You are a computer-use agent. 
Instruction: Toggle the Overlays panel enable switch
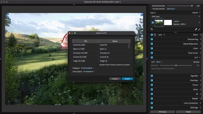coord(152,80)
